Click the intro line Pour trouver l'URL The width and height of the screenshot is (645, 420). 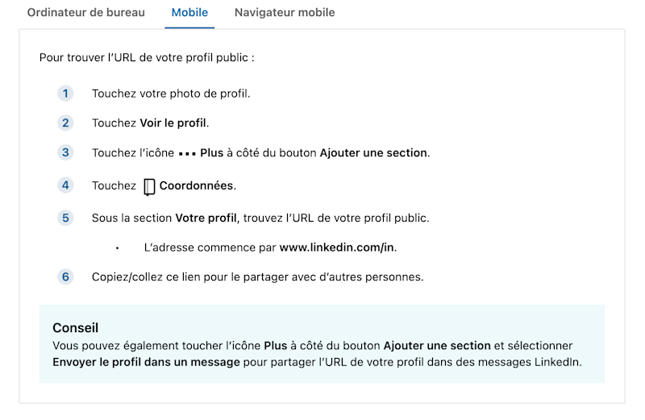[147, 57]
